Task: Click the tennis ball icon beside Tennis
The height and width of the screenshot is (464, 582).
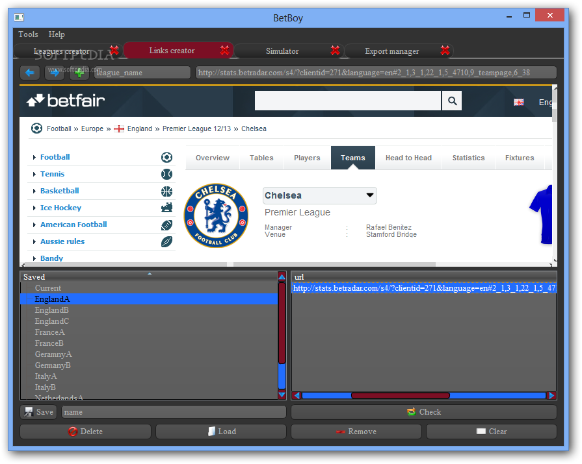Action: click(x=166, y=174)
